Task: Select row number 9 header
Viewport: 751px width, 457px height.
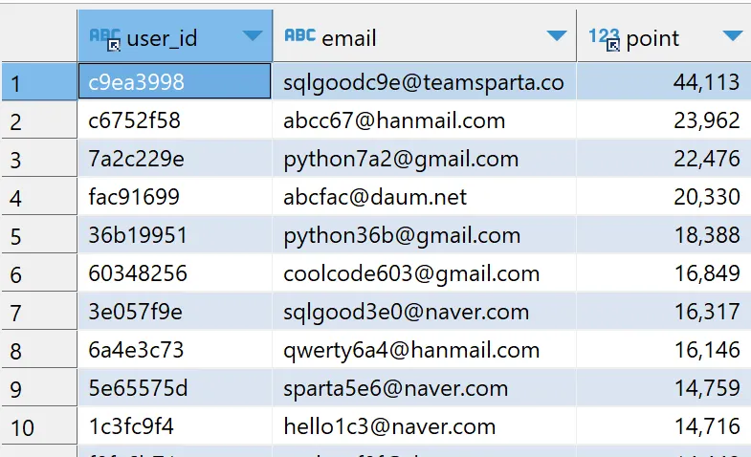Action: [x=39, y=388]
